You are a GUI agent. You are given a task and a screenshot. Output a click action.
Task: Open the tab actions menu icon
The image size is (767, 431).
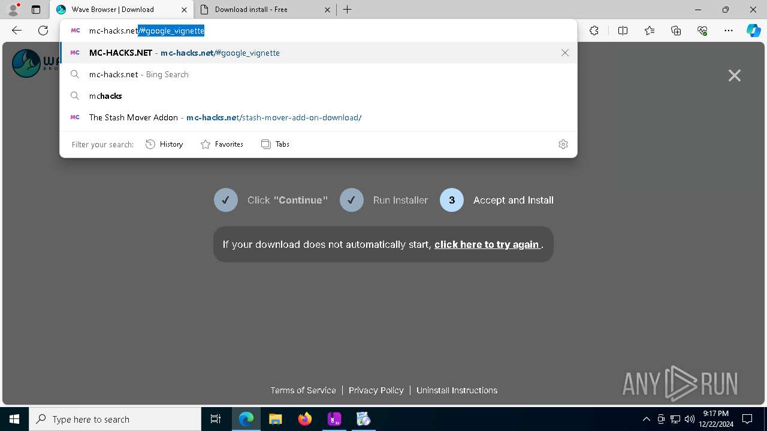[x=36, y=10]
